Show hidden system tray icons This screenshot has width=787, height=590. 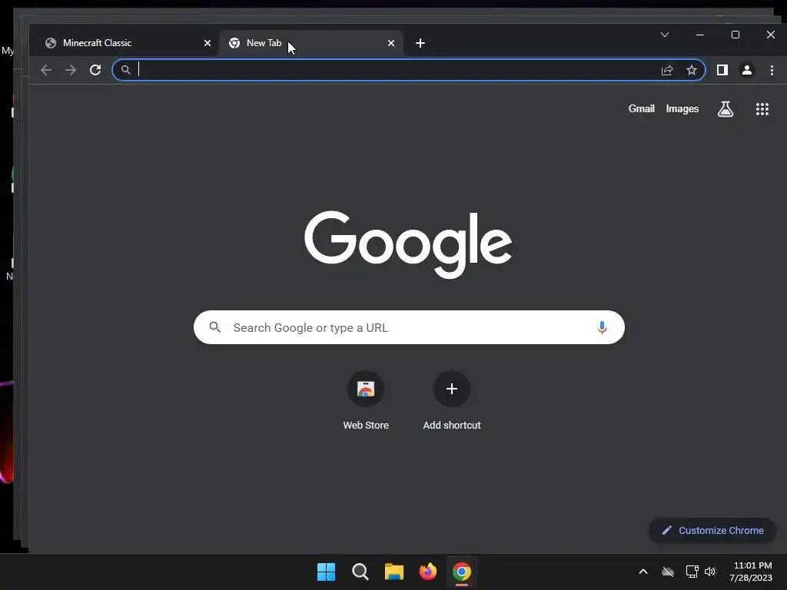[643, 572]
